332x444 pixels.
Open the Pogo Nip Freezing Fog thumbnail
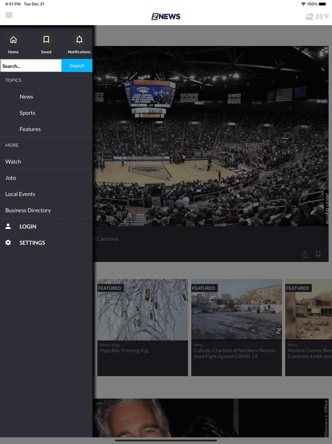[142, 309]
